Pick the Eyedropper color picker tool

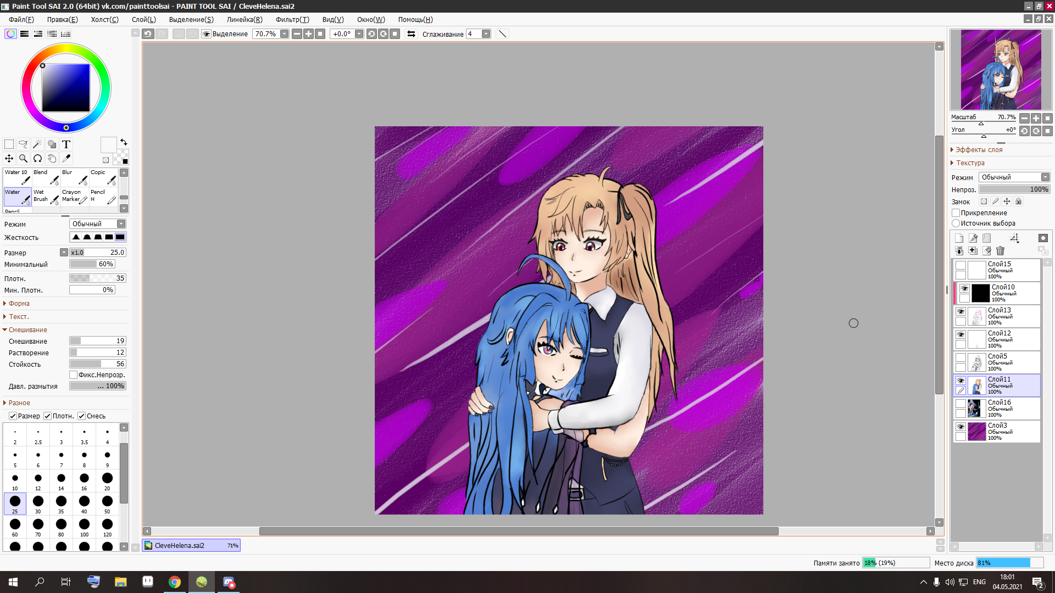click(66, 159)
